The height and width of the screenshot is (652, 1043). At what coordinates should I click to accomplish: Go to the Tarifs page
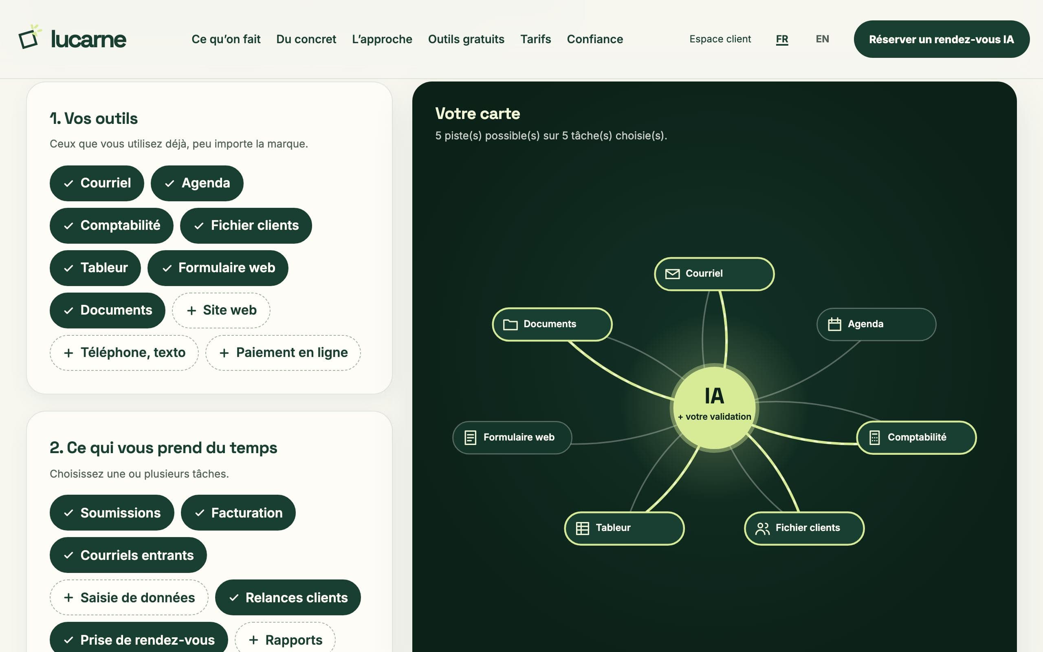[535, 39]
